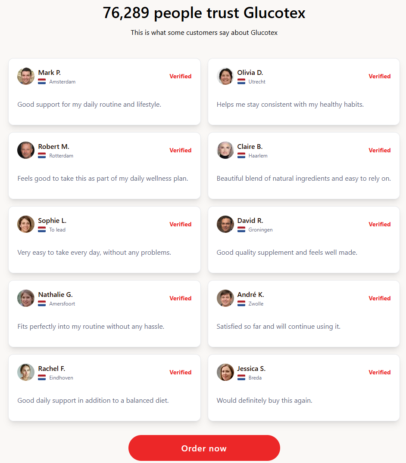Screen dimensions: 406x463
Task: Click the flag icon next to Eindhoven
Action: [x=42, y=378]
